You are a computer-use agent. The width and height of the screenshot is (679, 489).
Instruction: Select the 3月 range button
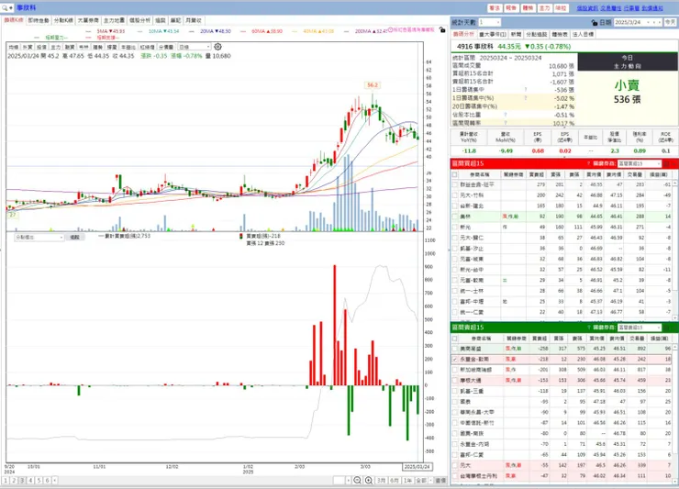click(x=381, y=481)
